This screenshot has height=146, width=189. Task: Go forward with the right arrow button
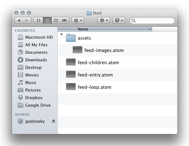[27, 20]
